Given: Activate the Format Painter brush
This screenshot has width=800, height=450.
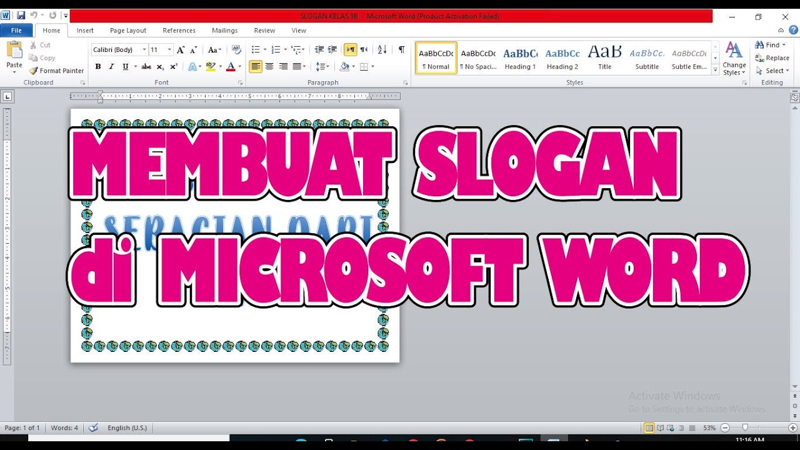Looking at the screenshot, I should pyautogui.click(x=56, y=71).
